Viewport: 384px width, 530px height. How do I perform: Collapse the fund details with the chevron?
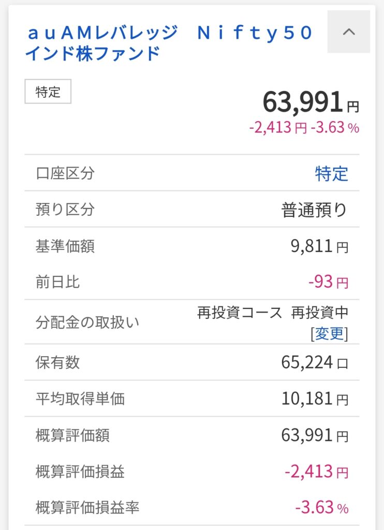click(x=349, y=32)
